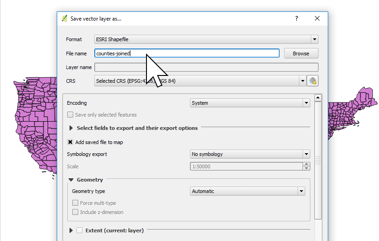Expand the Extent section triangle
Image resolution: width=379 pixels, height=241 pixels.
71,230
